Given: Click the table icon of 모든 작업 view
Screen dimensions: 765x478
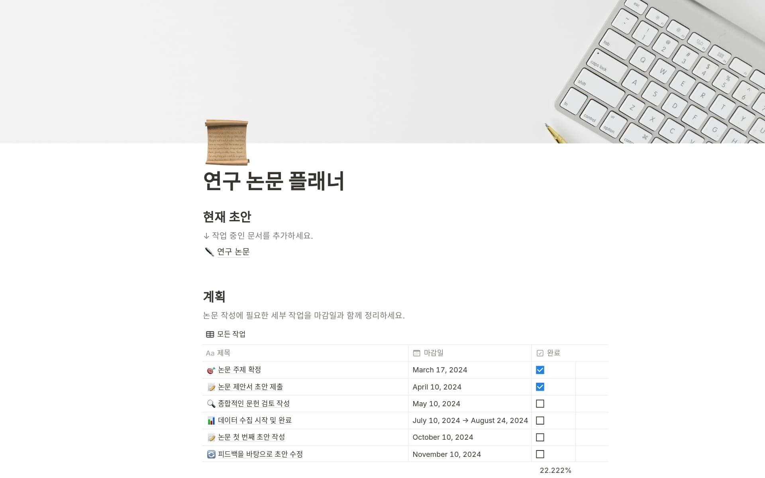Looking at the screenshot, I should pos(210,334).
